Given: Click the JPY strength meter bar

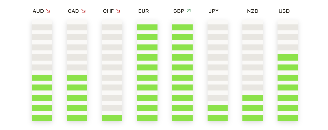Looking at the screenshot, I should click(x=217, y=70).
